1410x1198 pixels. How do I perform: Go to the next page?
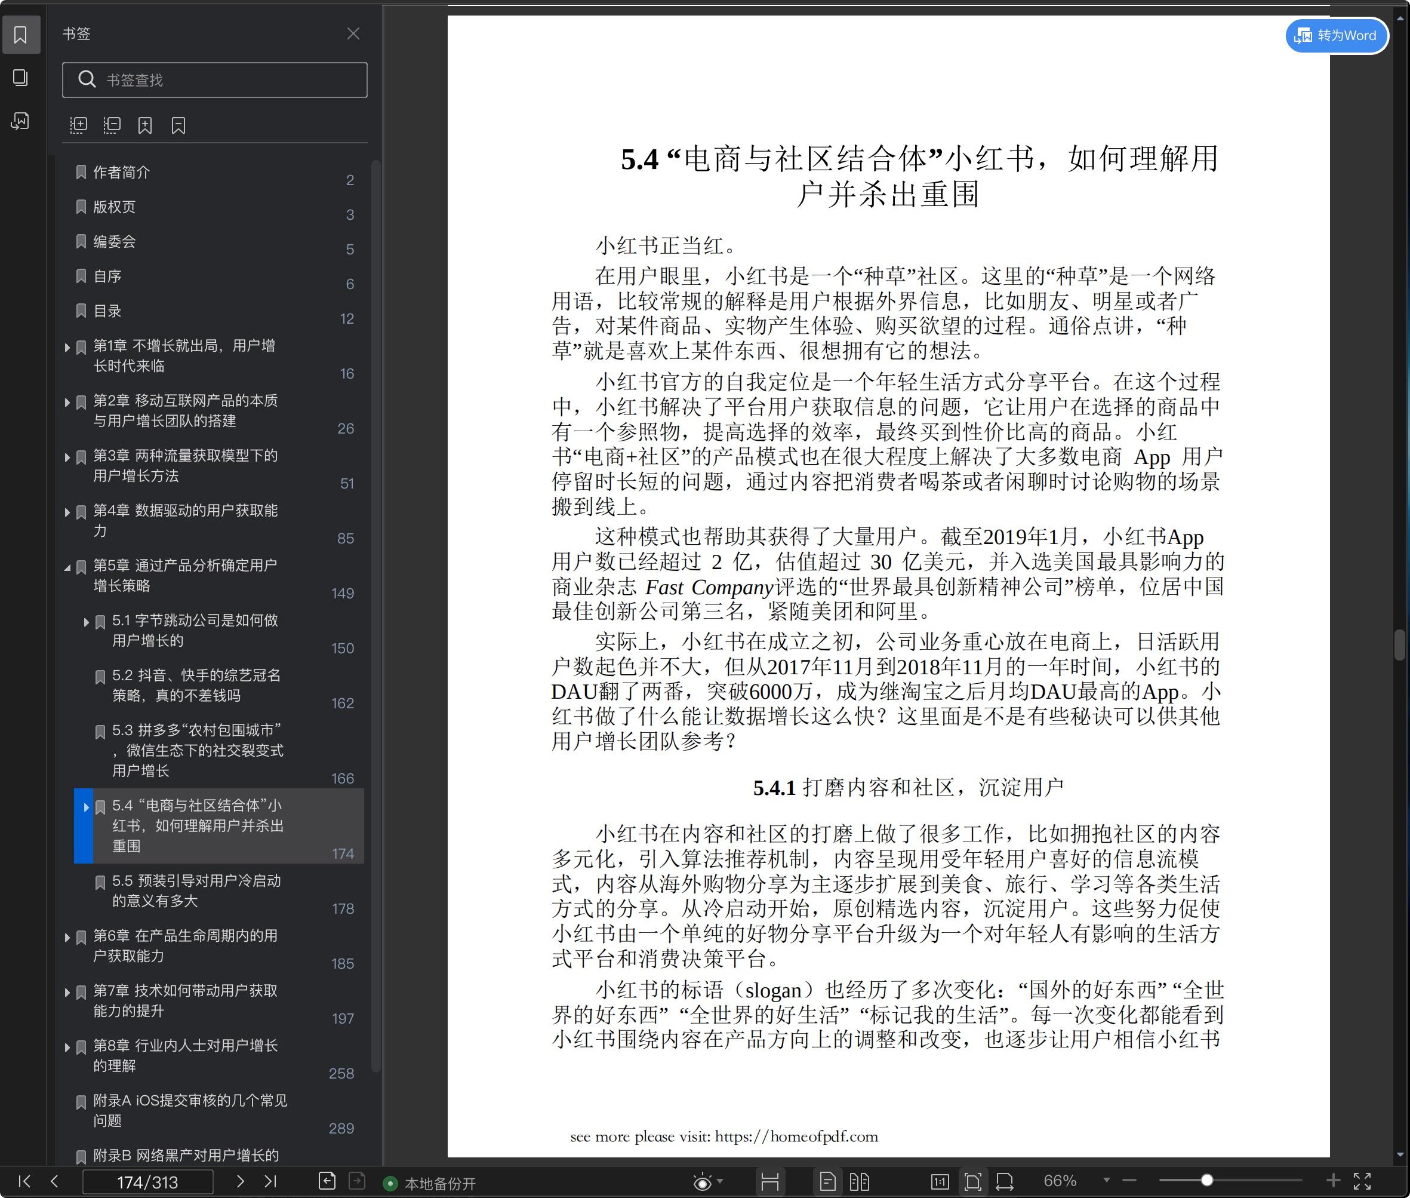(x=239, y=1181)
